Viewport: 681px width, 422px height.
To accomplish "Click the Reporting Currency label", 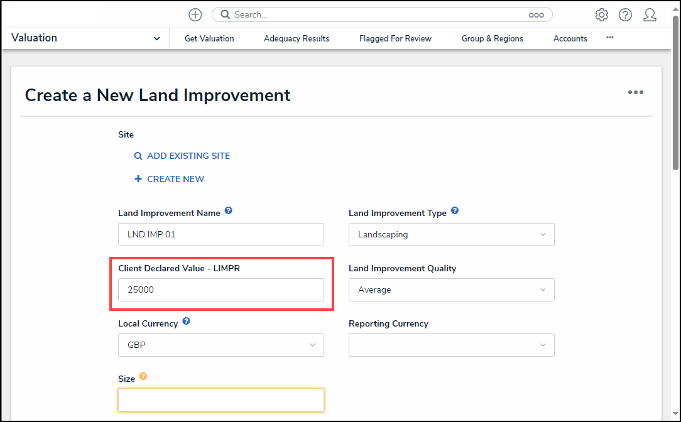I will 388,323.
